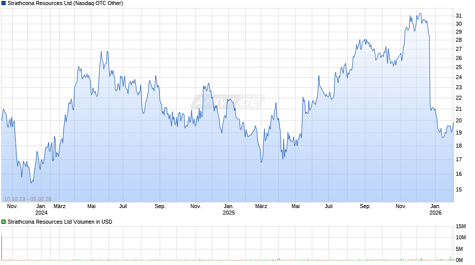Screen dimensions: 475x265
Task: Click the price axis label 29
Action: point(459,32)
